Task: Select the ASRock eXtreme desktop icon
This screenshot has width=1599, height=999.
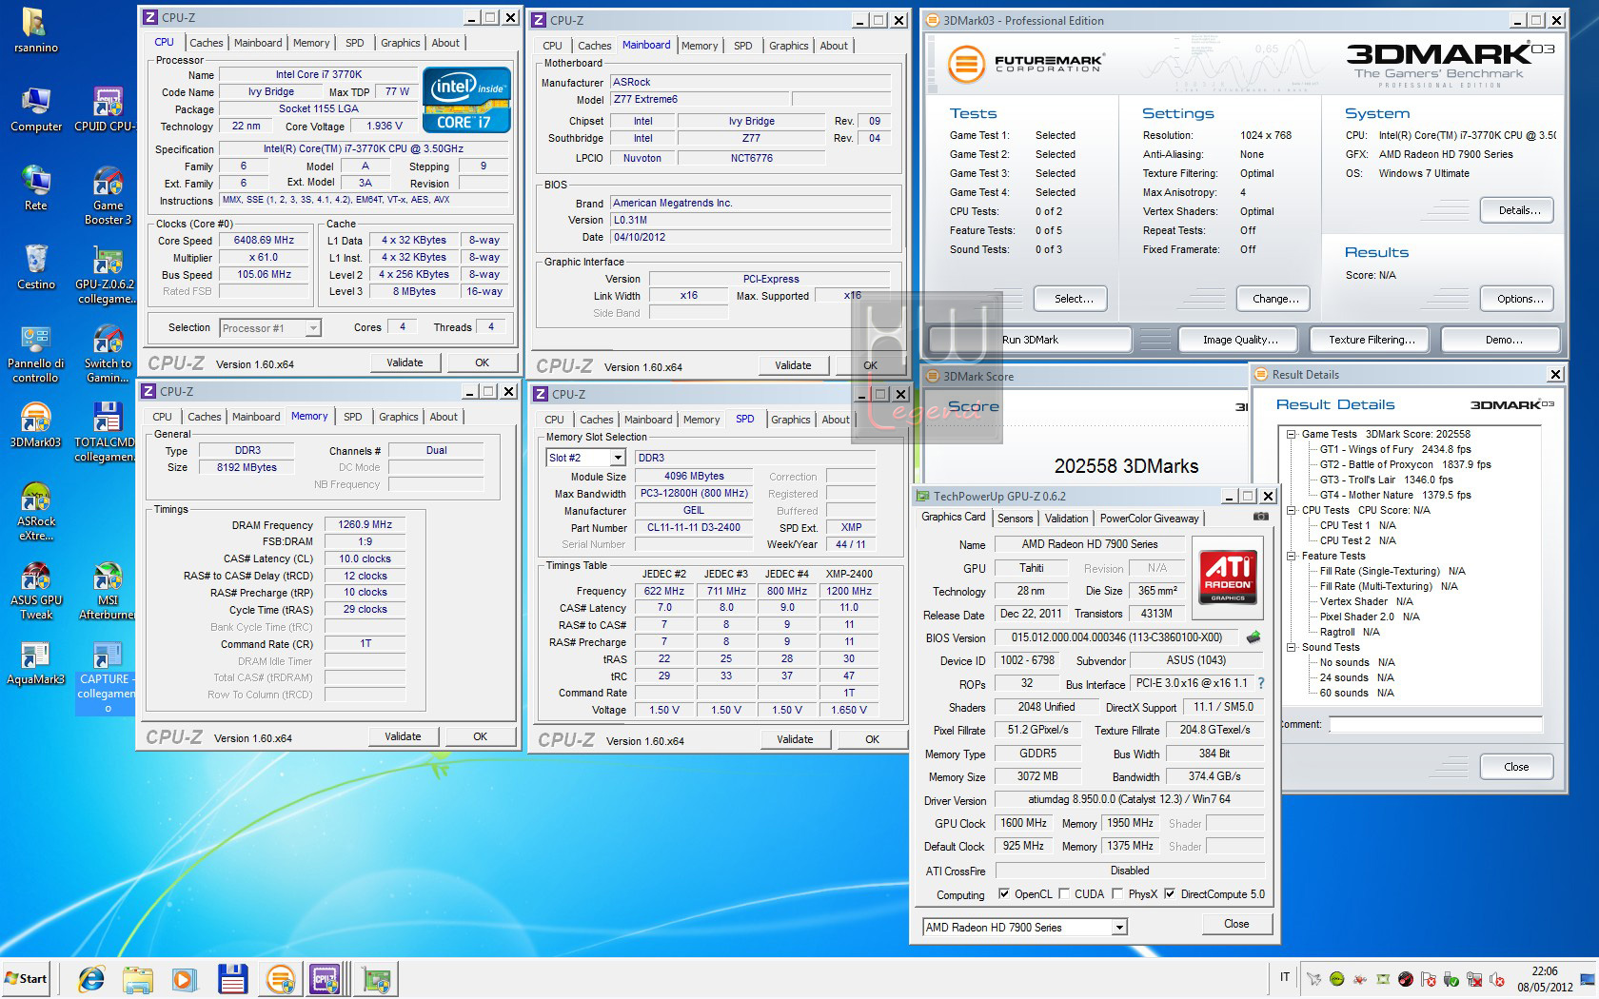Action: point(35,512)
